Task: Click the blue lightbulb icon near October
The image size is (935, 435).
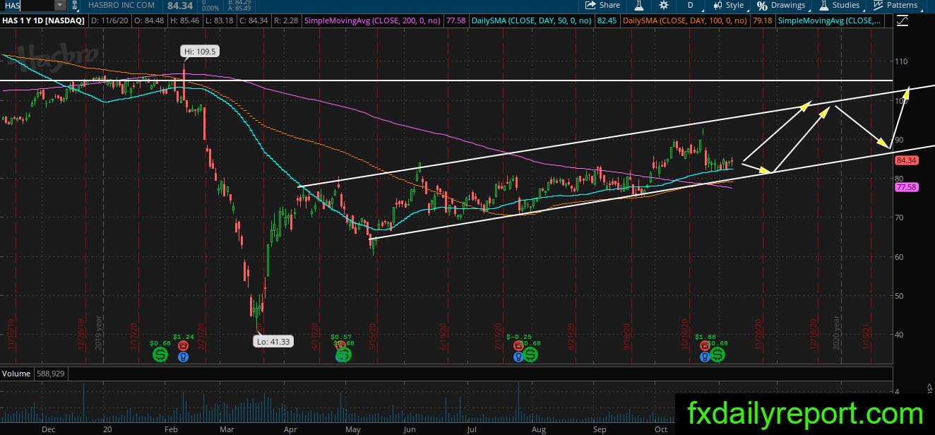Action: click(705, 357)
